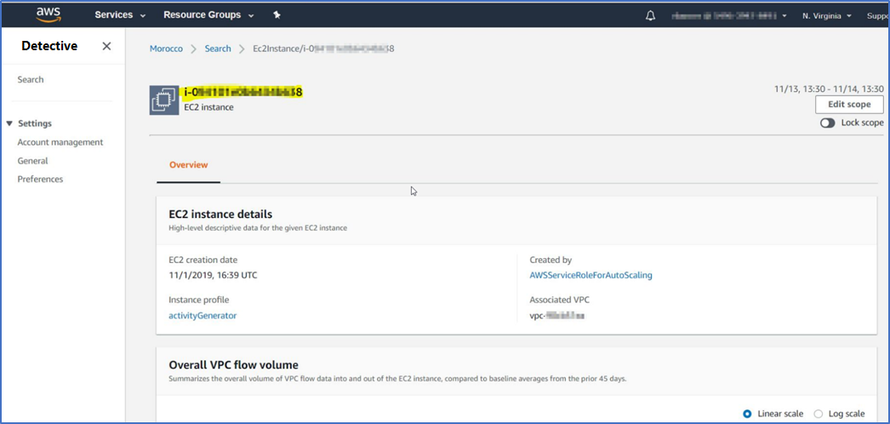Select the Log scale radio button

point(819,414)
